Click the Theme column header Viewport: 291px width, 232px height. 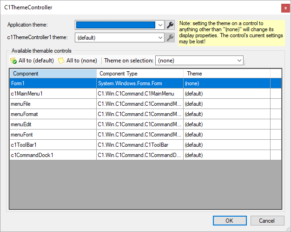(x=226, y=74)
